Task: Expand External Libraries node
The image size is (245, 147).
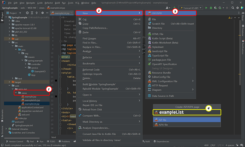Action: coord(6,129)
